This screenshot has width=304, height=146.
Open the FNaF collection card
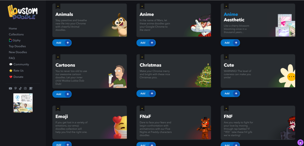coord(174,123)
